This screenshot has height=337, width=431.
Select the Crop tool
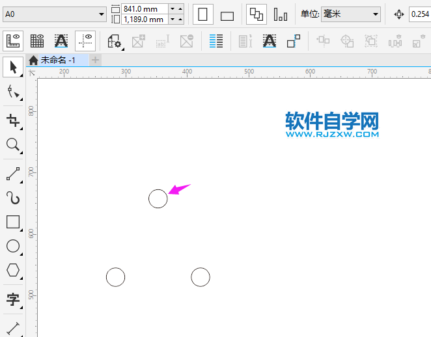coord(13,120)
